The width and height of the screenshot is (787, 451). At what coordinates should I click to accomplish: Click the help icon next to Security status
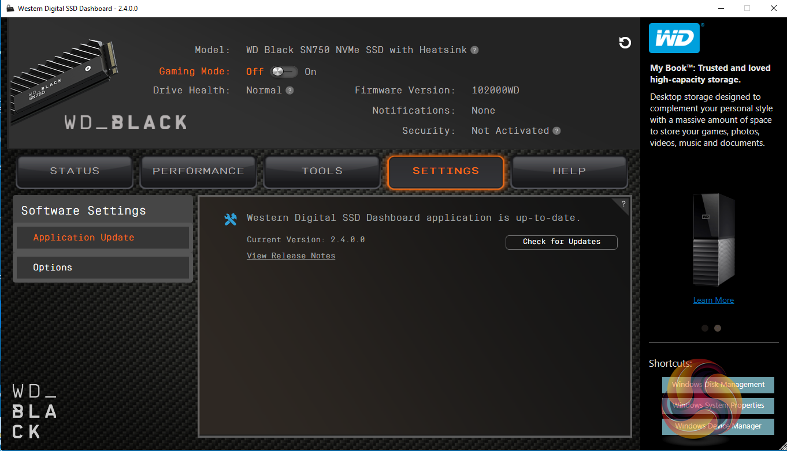tap(556, 131)
